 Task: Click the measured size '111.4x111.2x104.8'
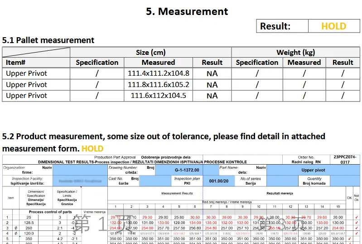click(159, 73)
